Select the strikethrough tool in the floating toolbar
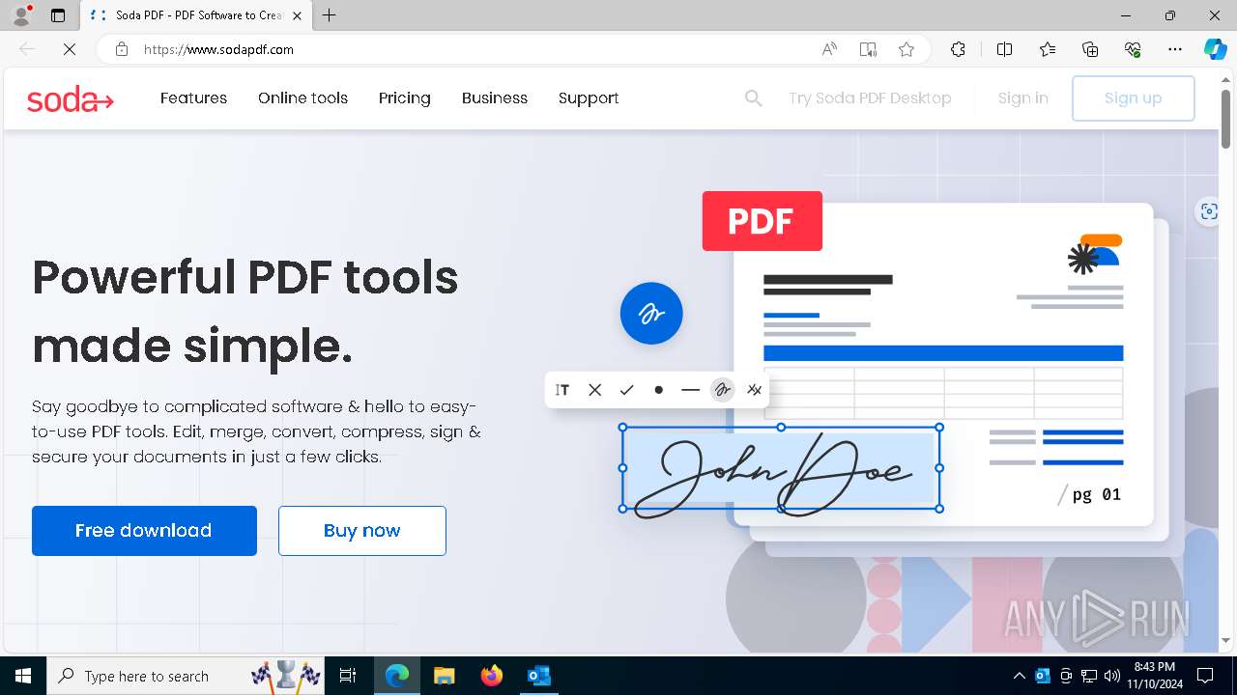1237x695 pixels. click(x=754, y=390)
